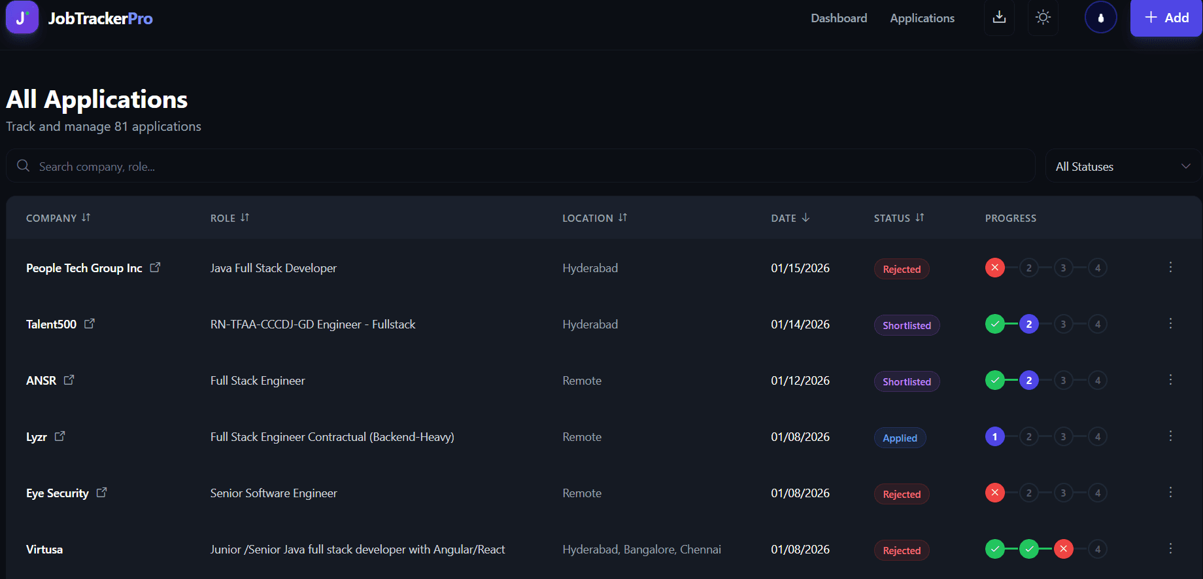Go to the Dashboard tab

839,18
